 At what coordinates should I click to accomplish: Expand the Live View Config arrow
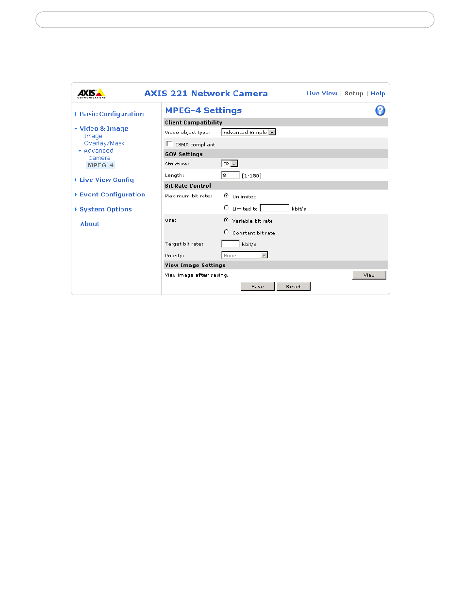pyautogui.click(x=76, y=180)
